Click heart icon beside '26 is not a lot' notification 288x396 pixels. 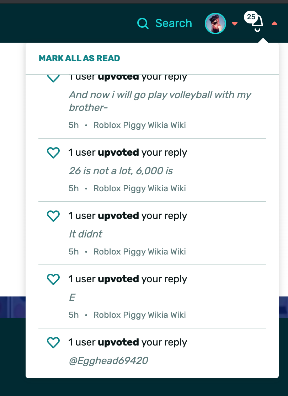click(53, 153)
